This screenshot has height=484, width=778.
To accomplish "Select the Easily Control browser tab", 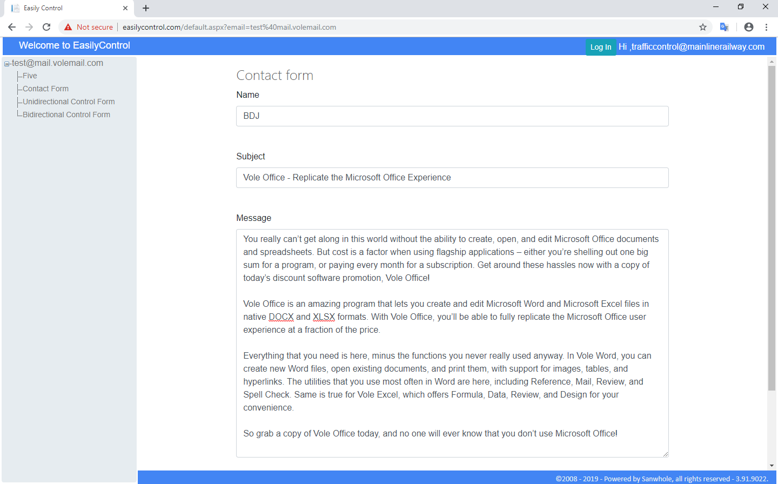I will point(69,8).
